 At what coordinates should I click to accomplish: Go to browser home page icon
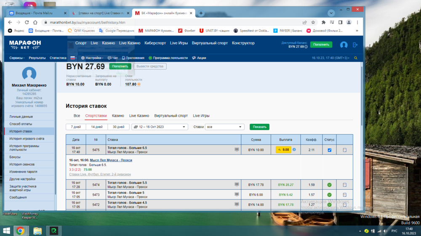[35, 22]
